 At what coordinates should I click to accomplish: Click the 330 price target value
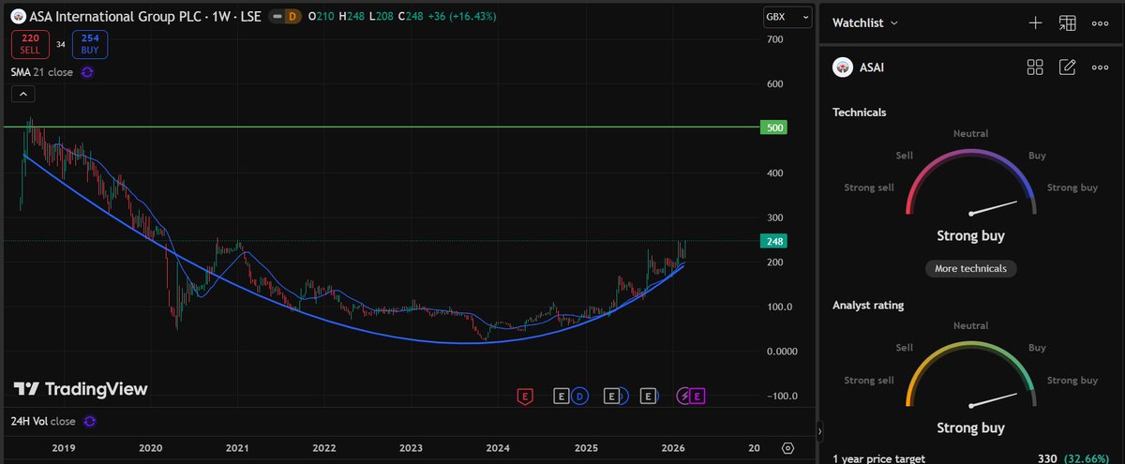pyautogui.click(x=1047, y=459)
